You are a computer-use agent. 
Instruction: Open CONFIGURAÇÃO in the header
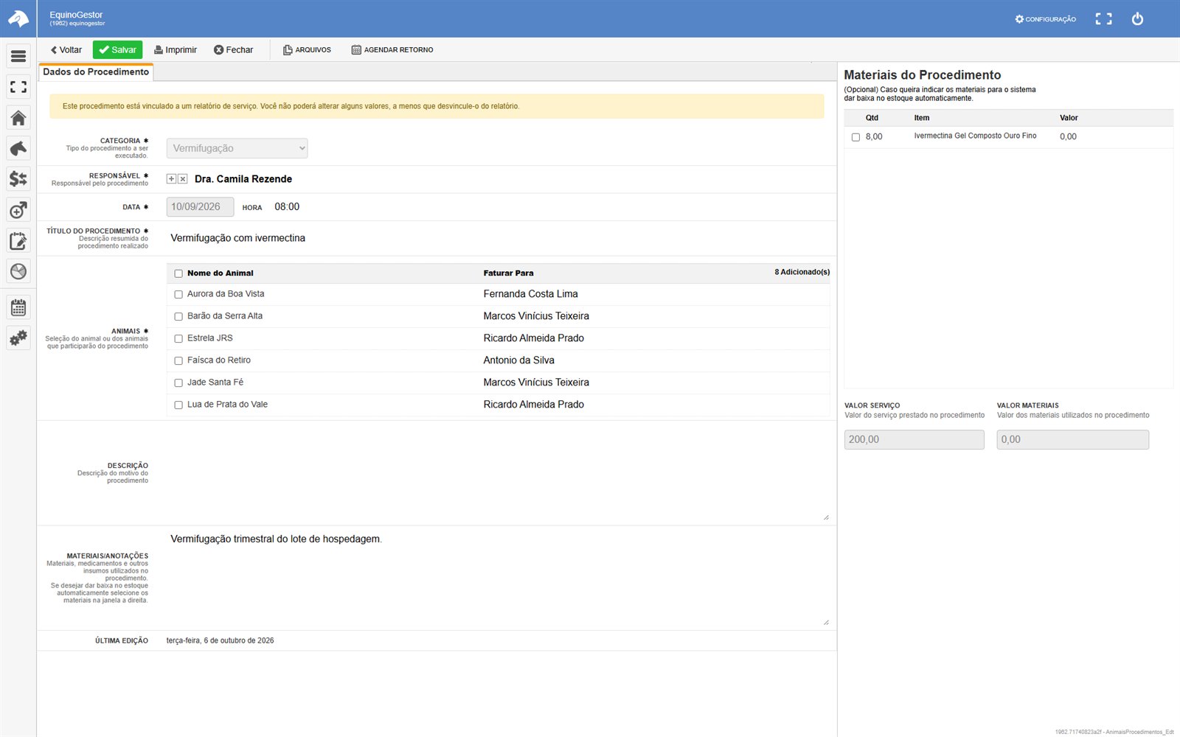[x=1046, y=19]
